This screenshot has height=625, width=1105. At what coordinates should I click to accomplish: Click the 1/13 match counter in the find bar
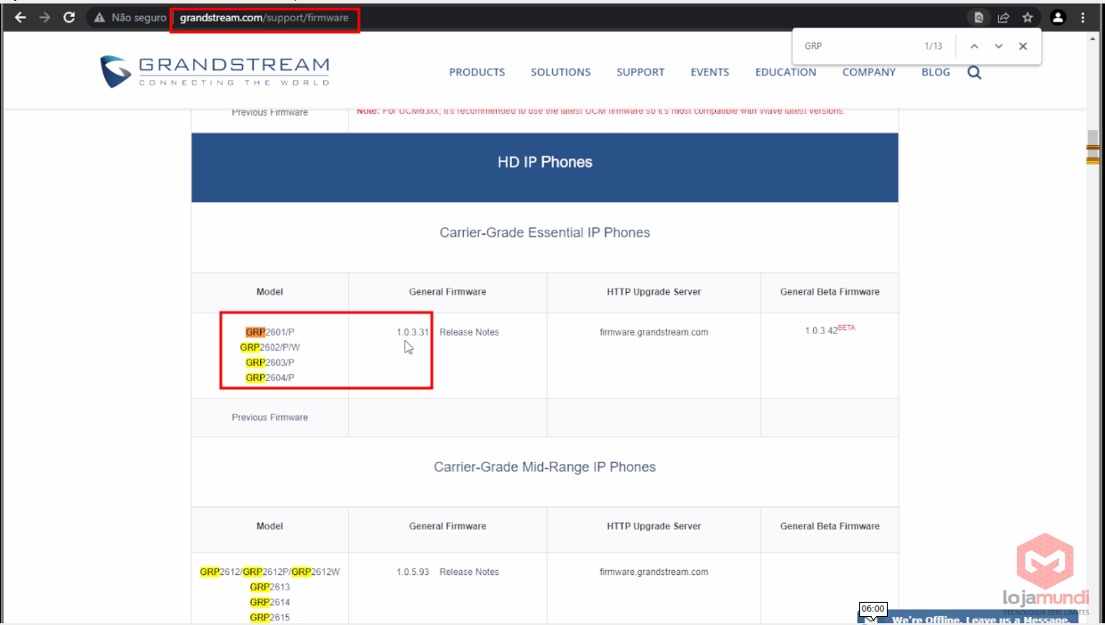coord(932,46)
